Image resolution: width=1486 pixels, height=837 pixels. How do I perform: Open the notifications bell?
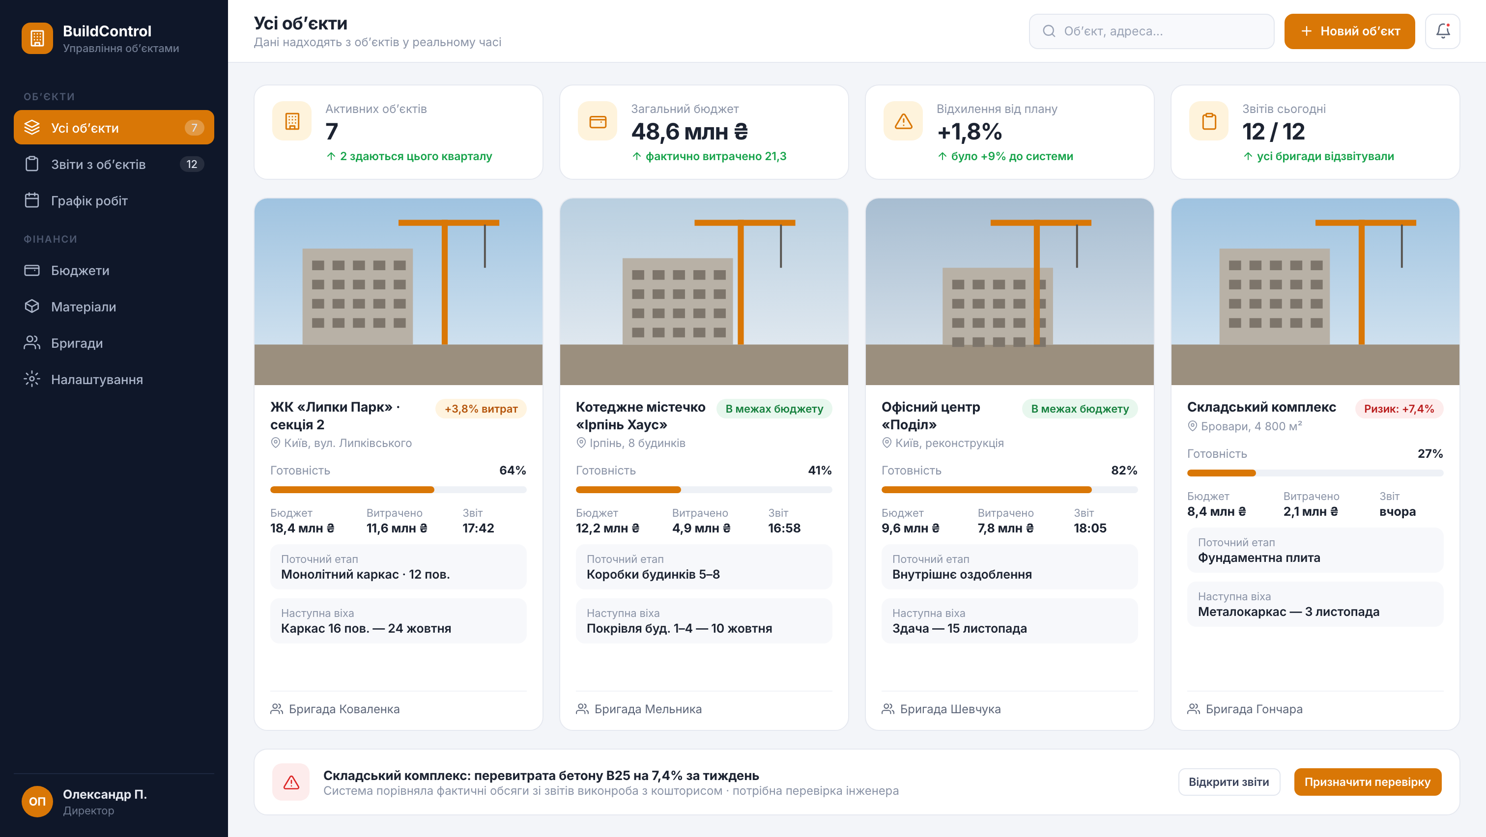1442,31
